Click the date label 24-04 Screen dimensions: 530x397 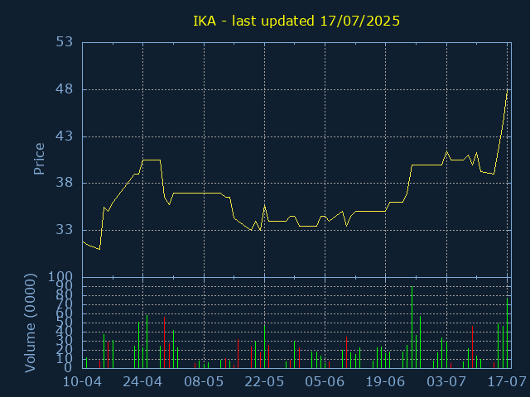(x=142, y=382)
